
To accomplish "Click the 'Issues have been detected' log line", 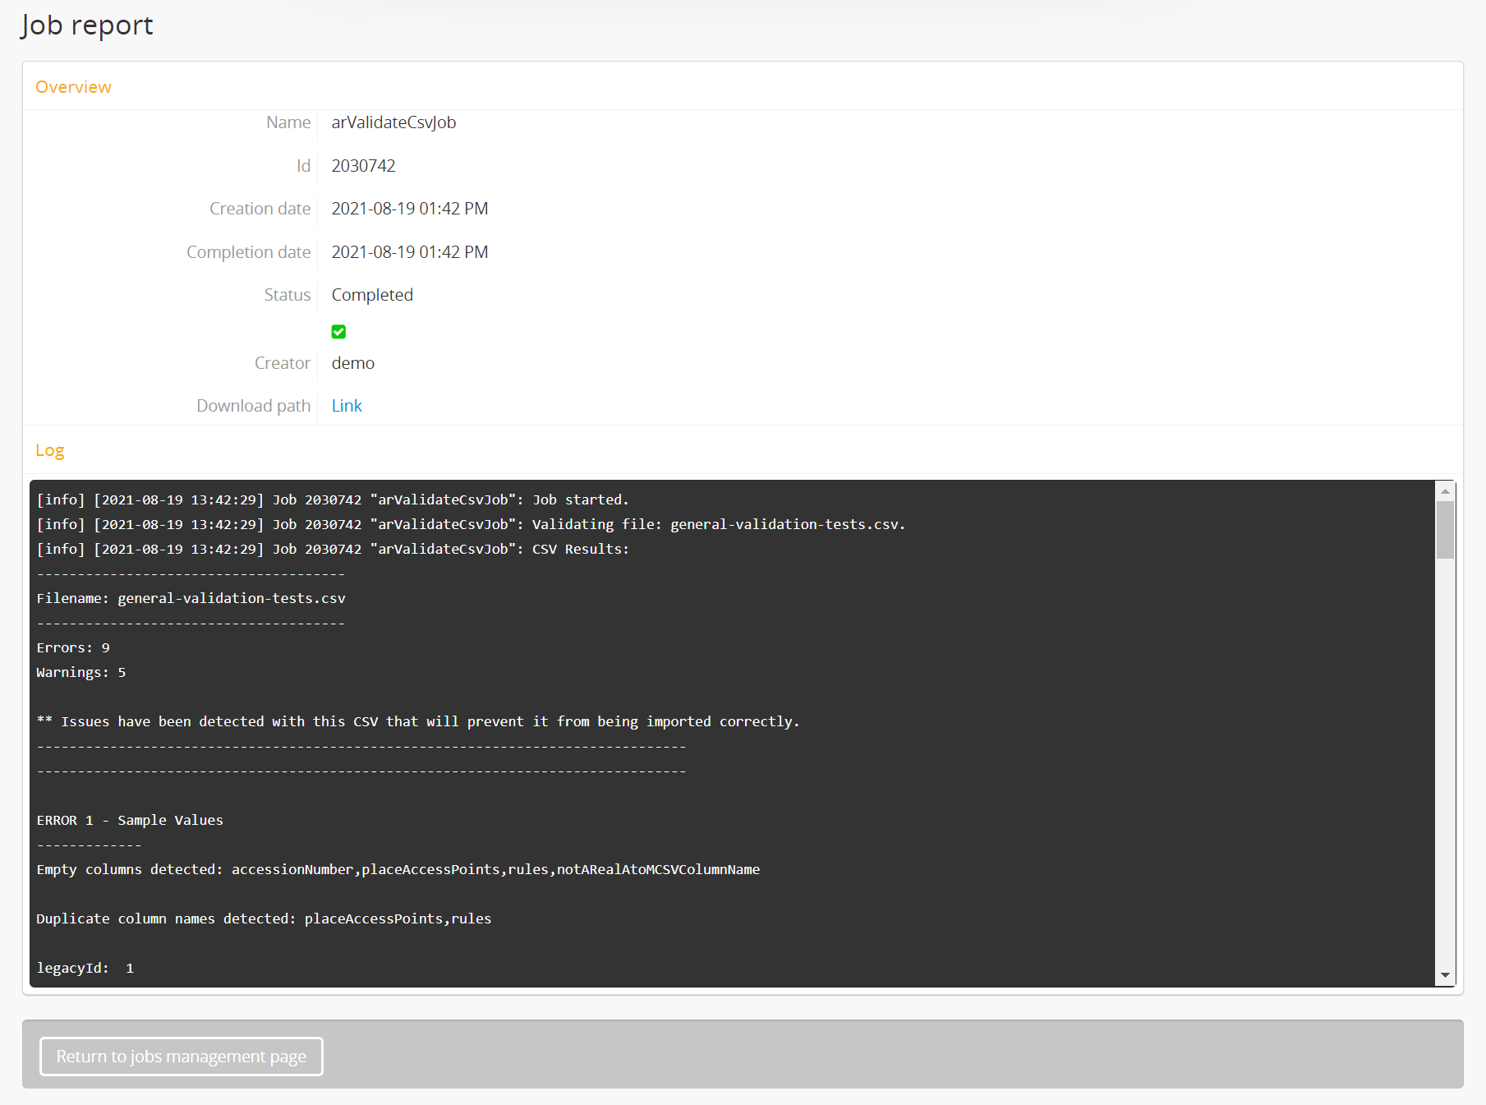I will point(418,721).
